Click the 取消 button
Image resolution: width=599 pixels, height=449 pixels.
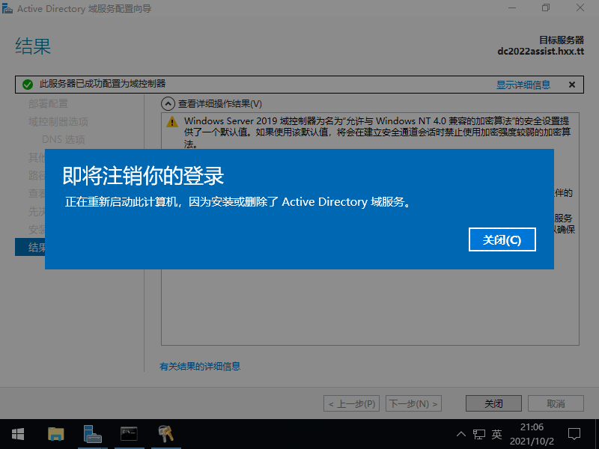coord(556,403)
